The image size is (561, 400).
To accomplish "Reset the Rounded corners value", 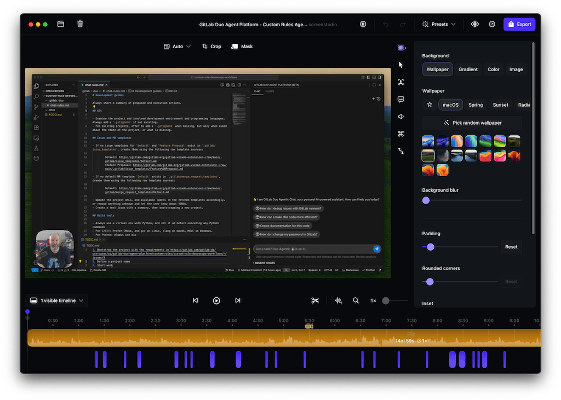I will (511, 282).
